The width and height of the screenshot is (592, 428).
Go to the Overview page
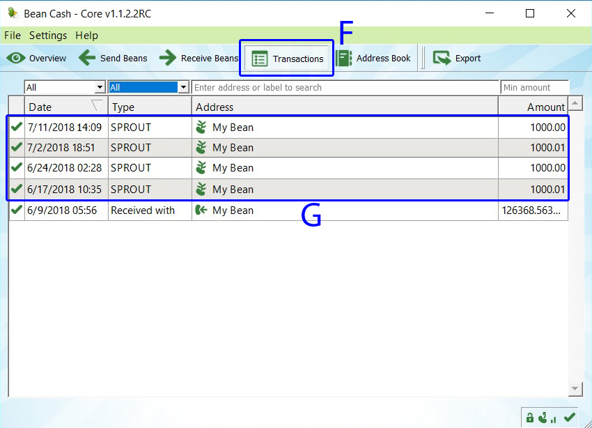(x=36, y=58)
